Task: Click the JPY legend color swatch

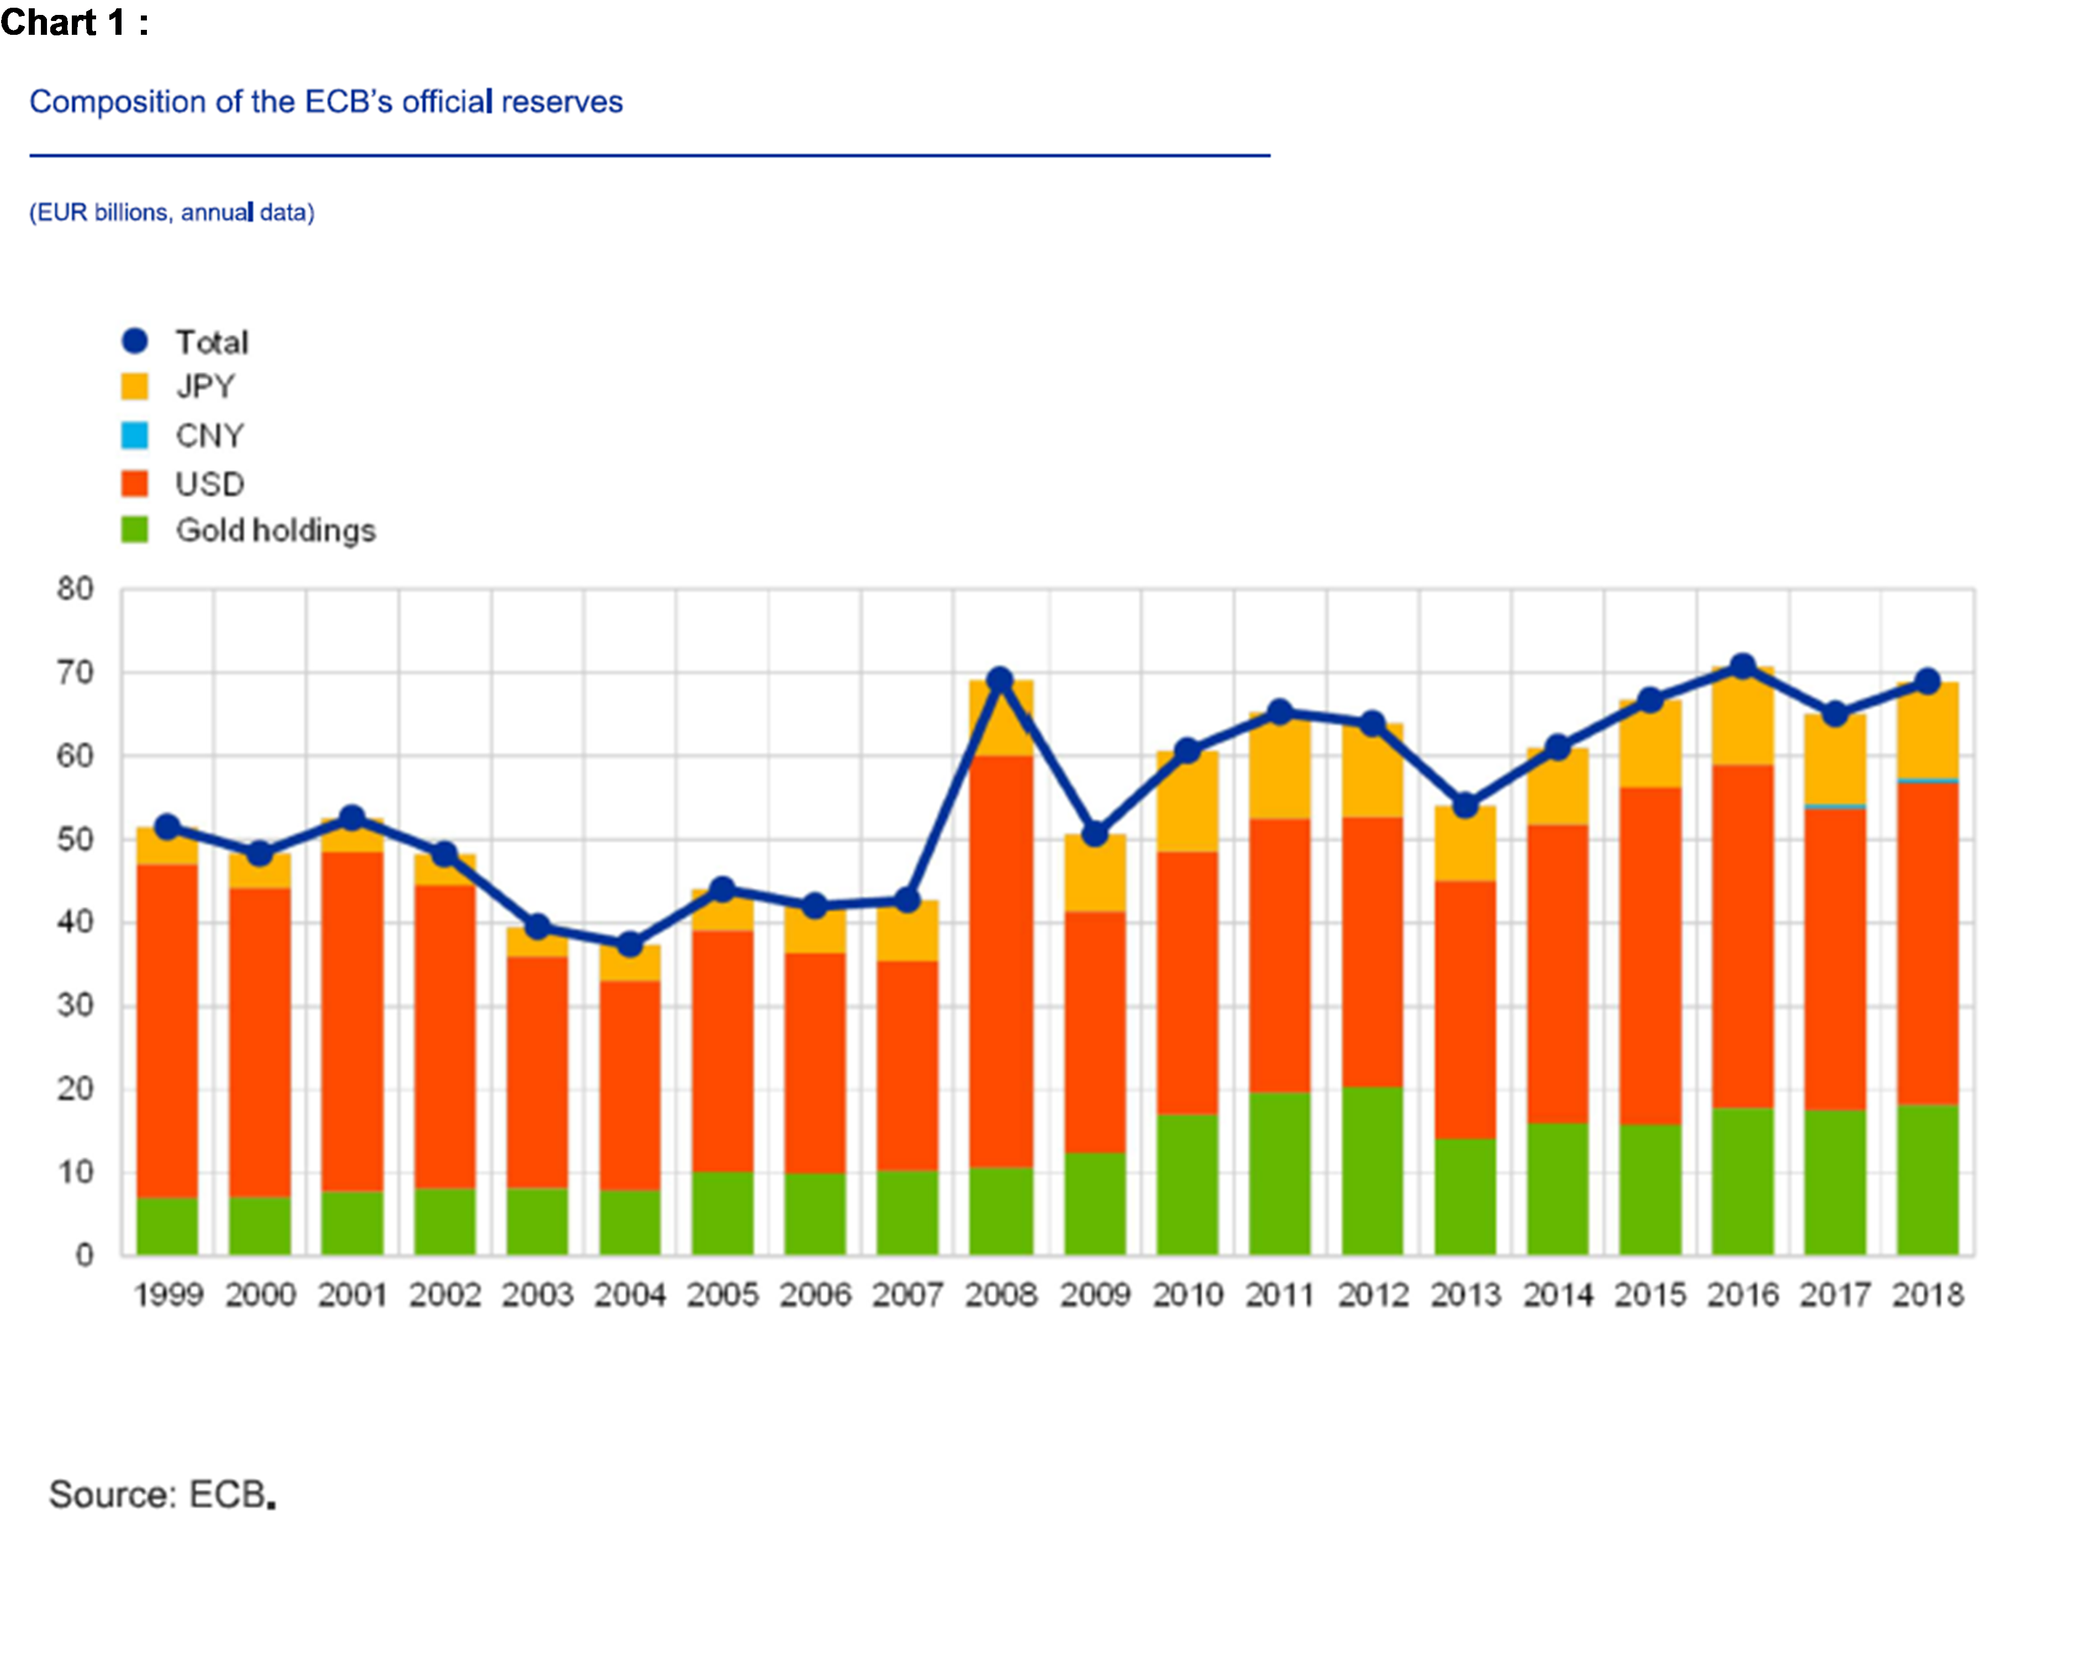Action: [134, 386]
